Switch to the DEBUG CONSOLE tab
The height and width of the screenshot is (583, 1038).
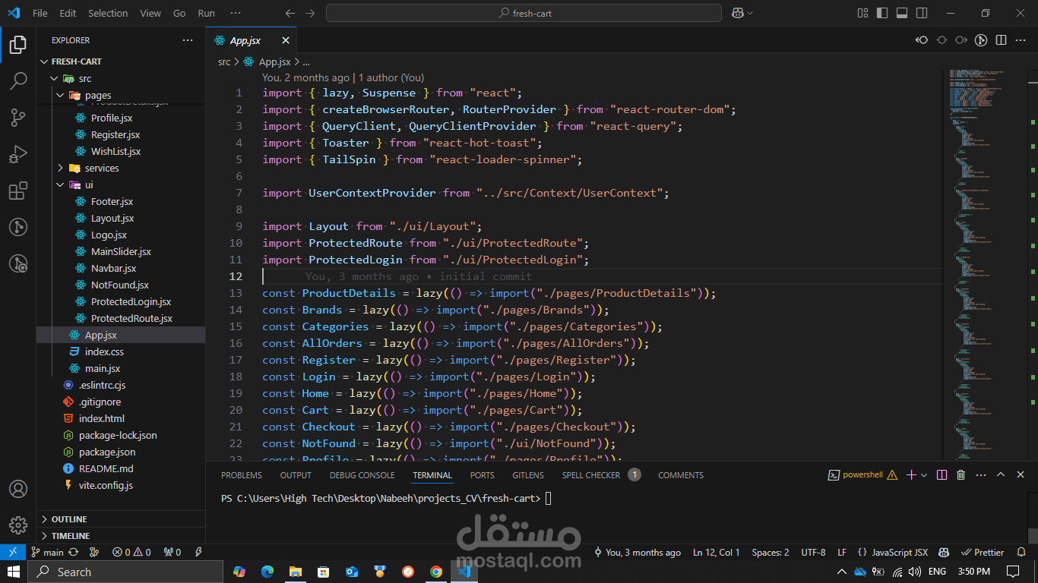[362, 475]
